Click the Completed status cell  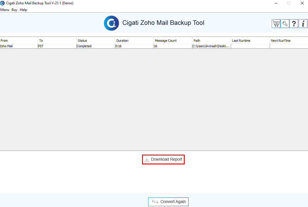click(95, 46)
